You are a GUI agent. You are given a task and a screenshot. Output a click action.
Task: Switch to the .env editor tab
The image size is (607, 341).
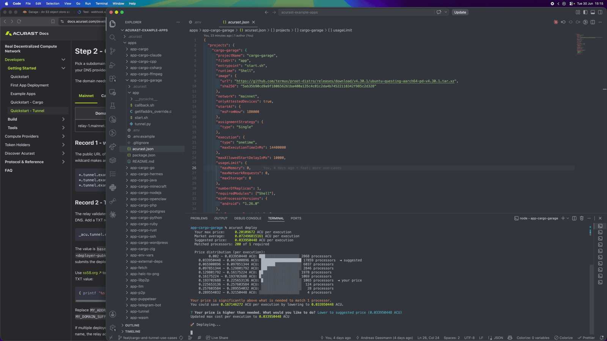(195, 22)
